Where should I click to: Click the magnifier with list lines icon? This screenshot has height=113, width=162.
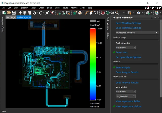pyautogui.click(x=112, y=13)
